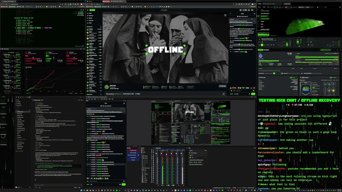Open the Spectrum City visualizer dropdown
This screenshot has width=342, height=192.
pyautogui.click(x=302, y=7)
